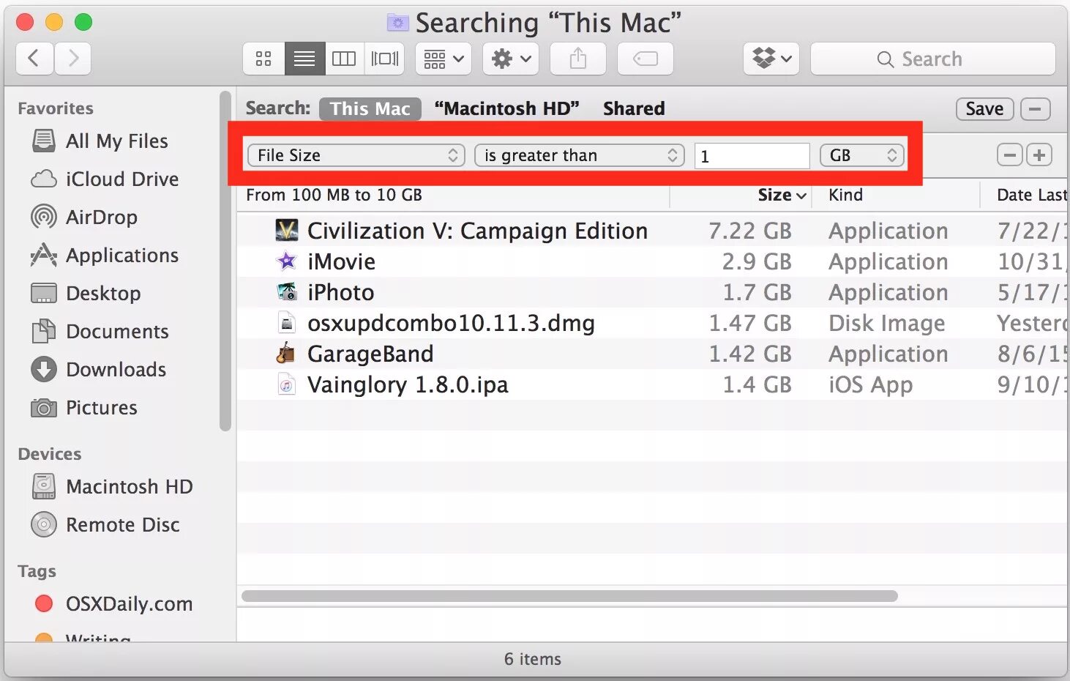
Task: Select the iMovie row
Action: (x=652, y=261)
